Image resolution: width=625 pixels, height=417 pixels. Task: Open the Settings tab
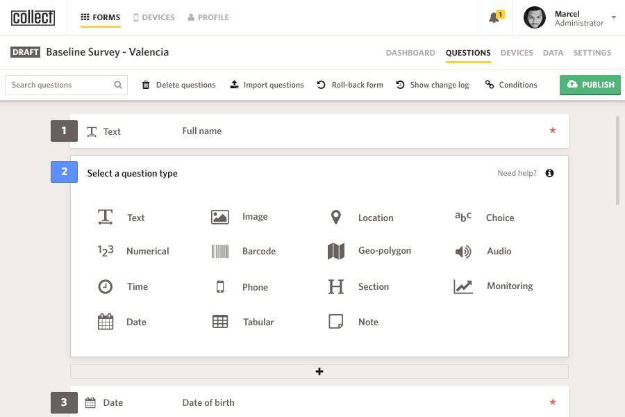(x=592, y=53)
